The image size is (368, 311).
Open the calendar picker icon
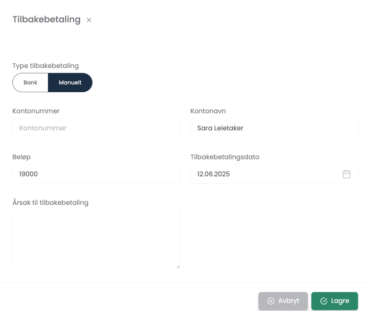click(x=347, y=174)
